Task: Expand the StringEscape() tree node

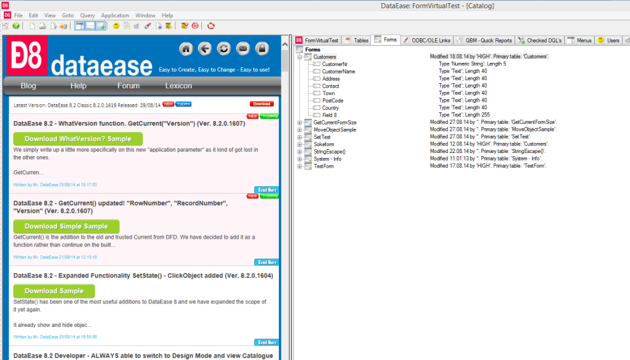Action: pyautogui.click(x=299, y=152)
